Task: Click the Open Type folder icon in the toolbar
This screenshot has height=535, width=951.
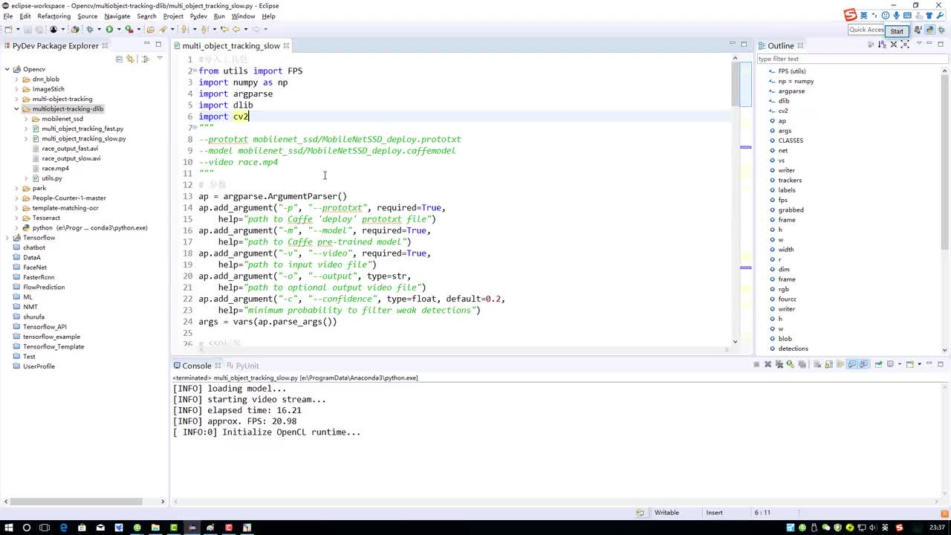Action: (x=151, y=30)
